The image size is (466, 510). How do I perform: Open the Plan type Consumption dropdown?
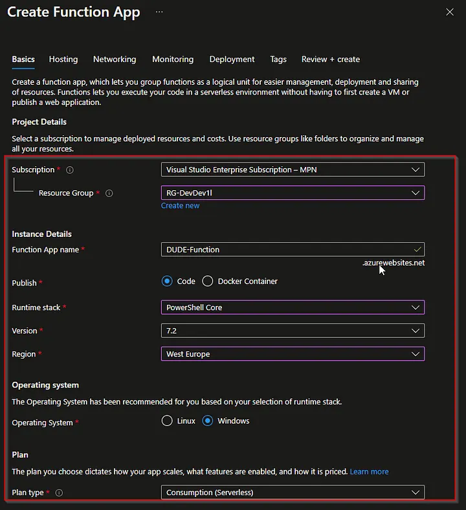293,493
